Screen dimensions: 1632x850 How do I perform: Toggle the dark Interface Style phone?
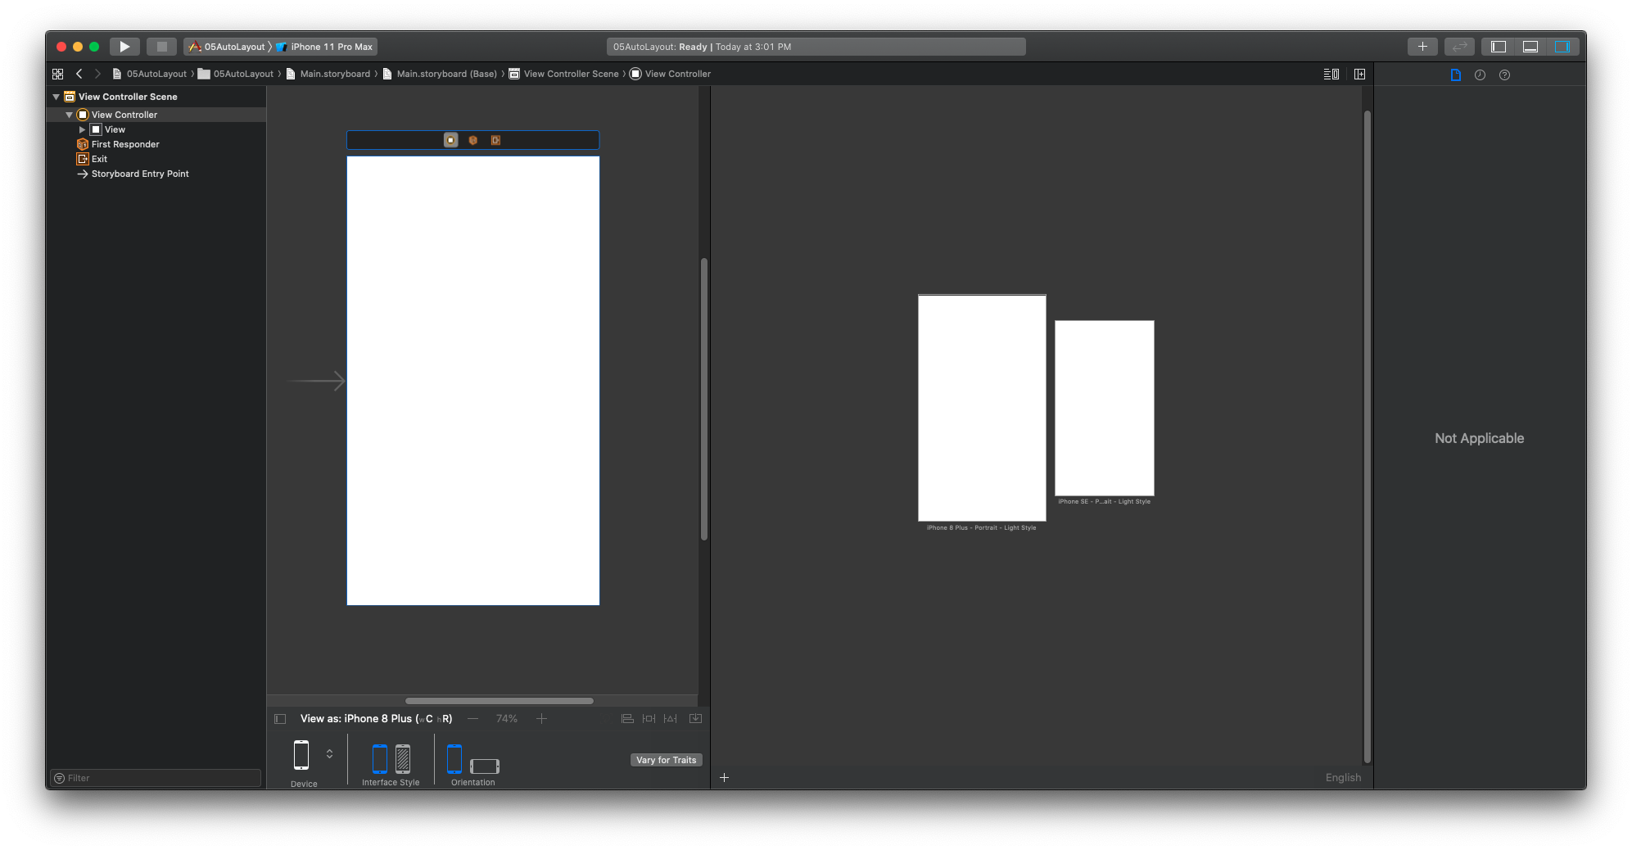pyautogui.click(x=402, y=760)
